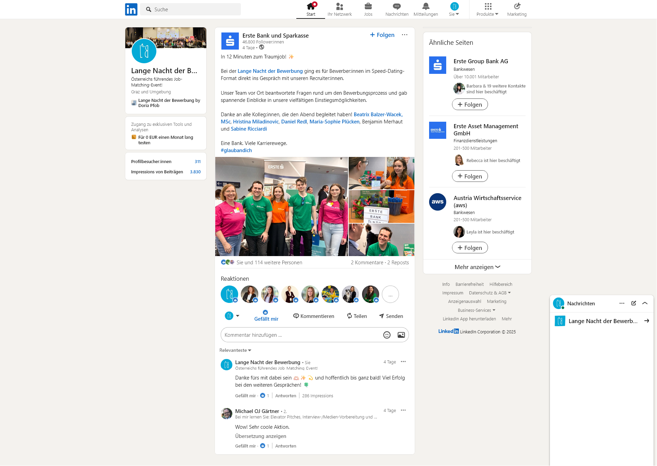
Task: Click the Erste Asset Management logo
Action: (x=438, y=130)
